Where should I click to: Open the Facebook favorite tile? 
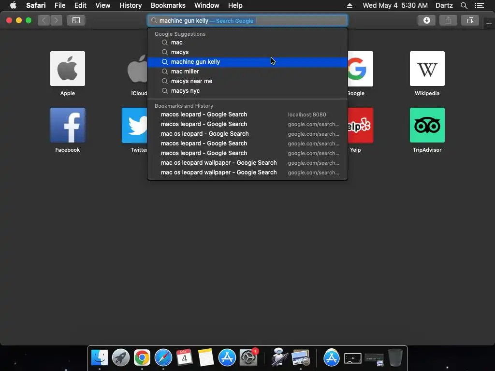point(68,125)
